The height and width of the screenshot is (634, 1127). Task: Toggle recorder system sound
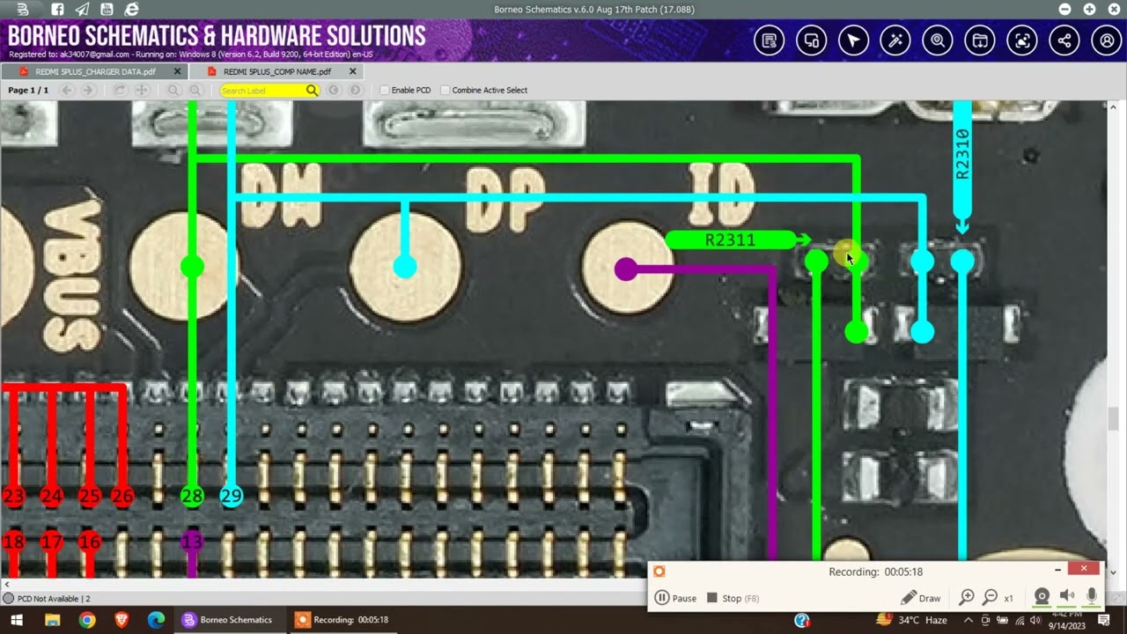[1067, 597]
